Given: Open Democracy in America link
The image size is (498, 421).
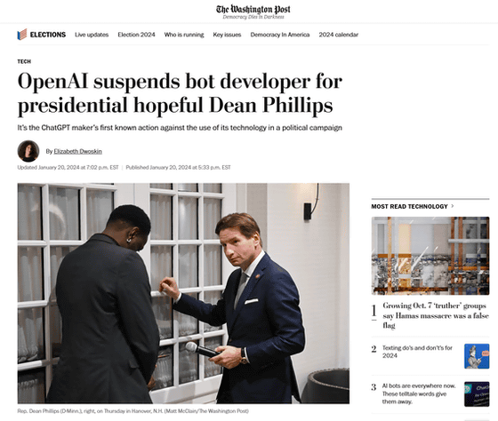Looking at the screenshot, I should (x=280, y=35).
